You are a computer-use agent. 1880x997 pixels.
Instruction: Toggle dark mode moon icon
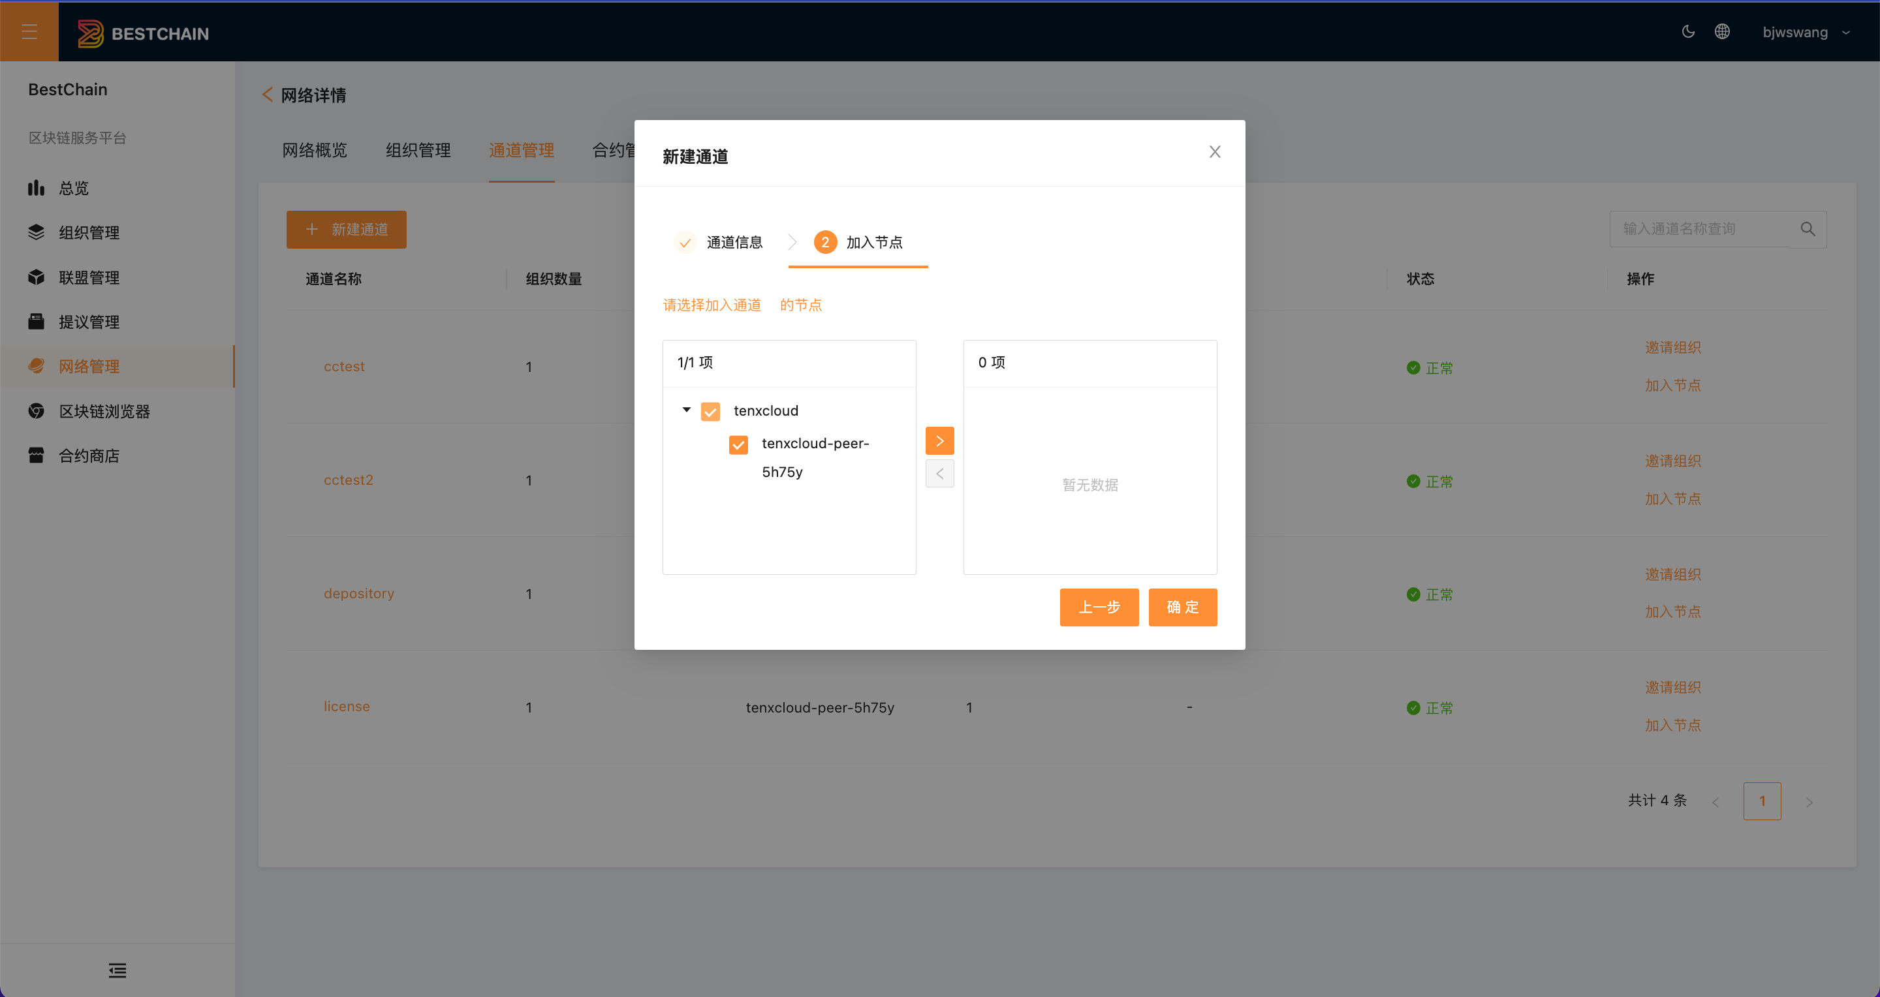[1688, 31]
